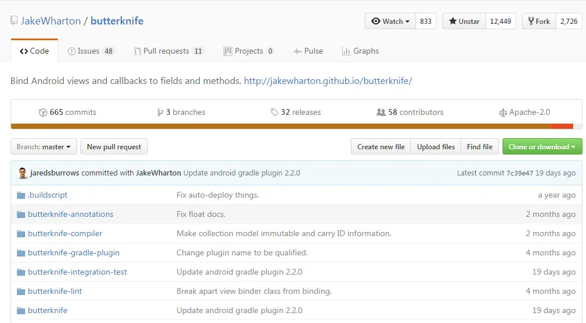Click the repository book icon beside JakeWharton
The image size is (586, 323).
[14, 20]
